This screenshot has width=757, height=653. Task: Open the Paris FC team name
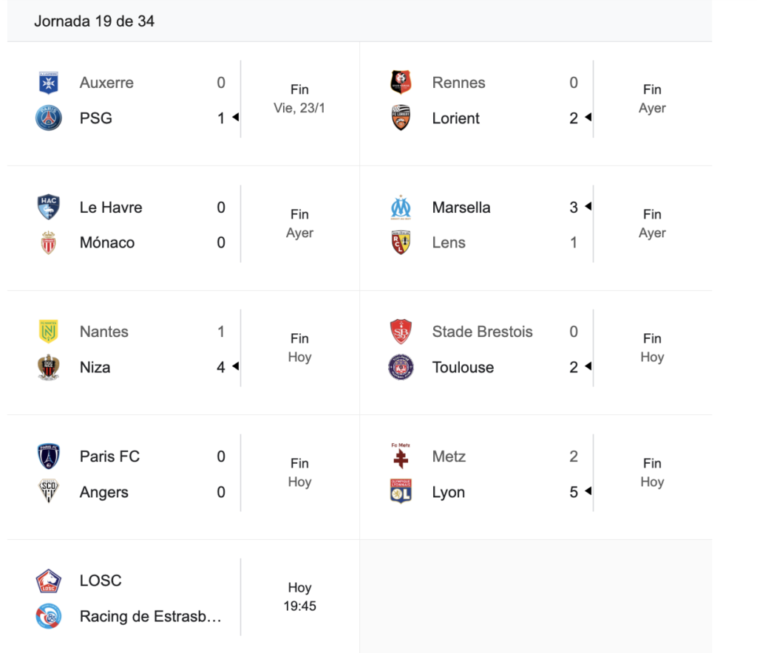[109, 457]
